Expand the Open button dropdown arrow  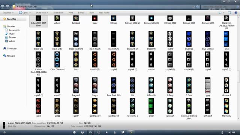(30, 13)
